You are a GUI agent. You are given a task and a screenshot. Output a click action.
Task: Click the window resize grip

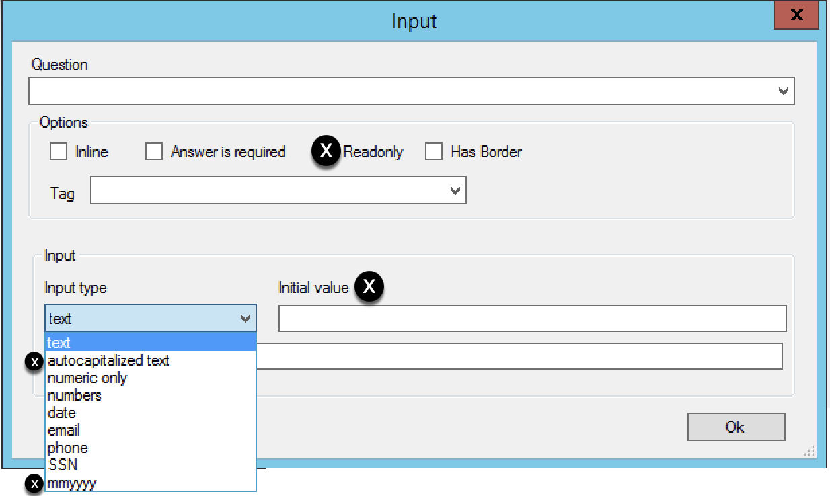coord(810,452)
